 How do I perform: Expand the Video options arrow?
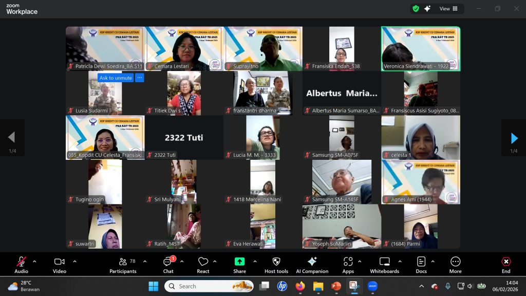click(x=74, y=262)
